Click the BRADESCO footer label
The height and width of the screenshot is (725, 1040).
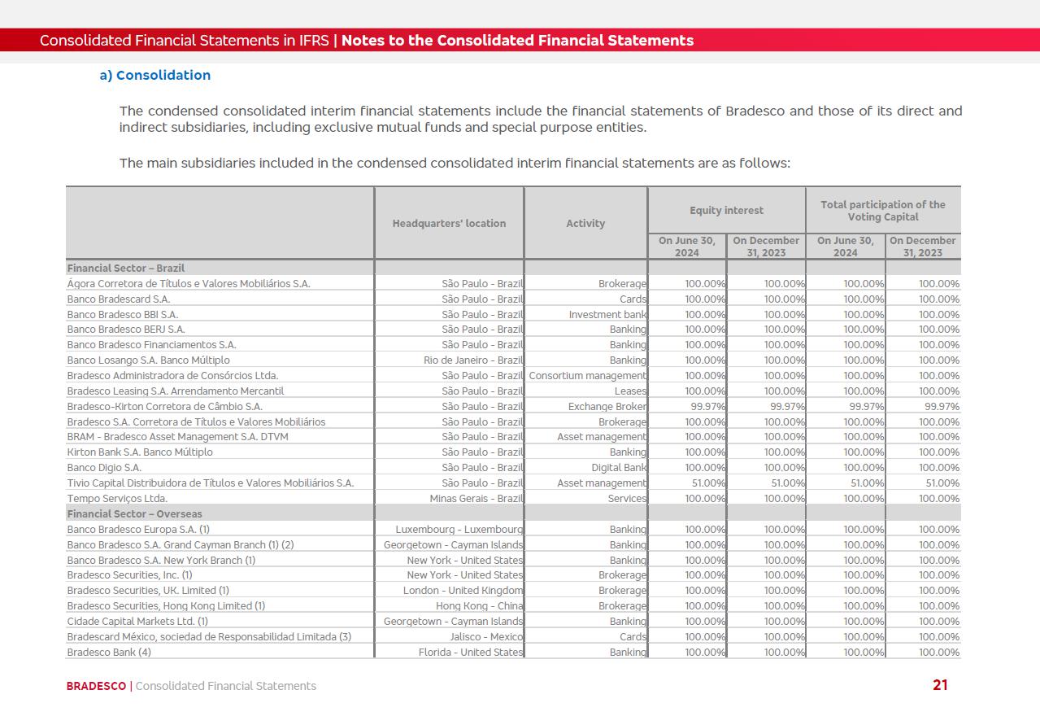pyautogui.click(x=96, y=686)
